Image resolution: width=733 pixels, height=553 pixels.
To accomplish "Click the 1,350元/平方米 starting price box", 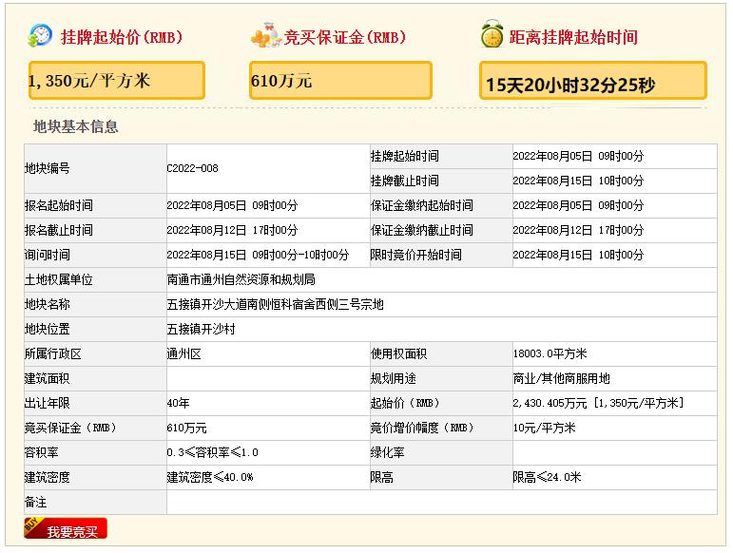I will click(117, 81).
